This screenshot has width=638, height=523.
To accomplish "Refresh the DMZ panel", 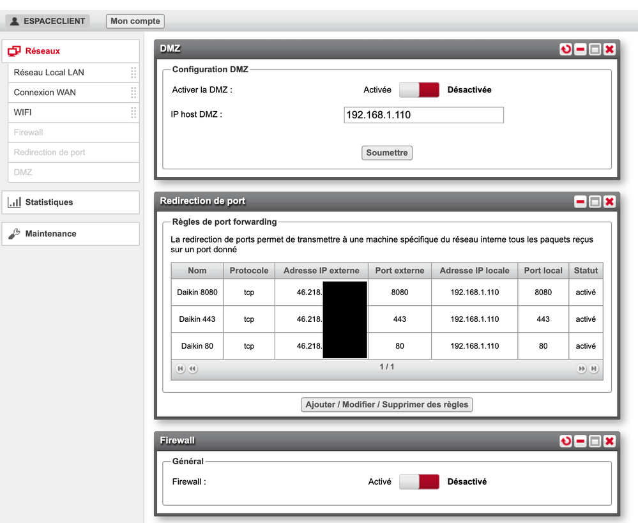I will coord(566,49).
